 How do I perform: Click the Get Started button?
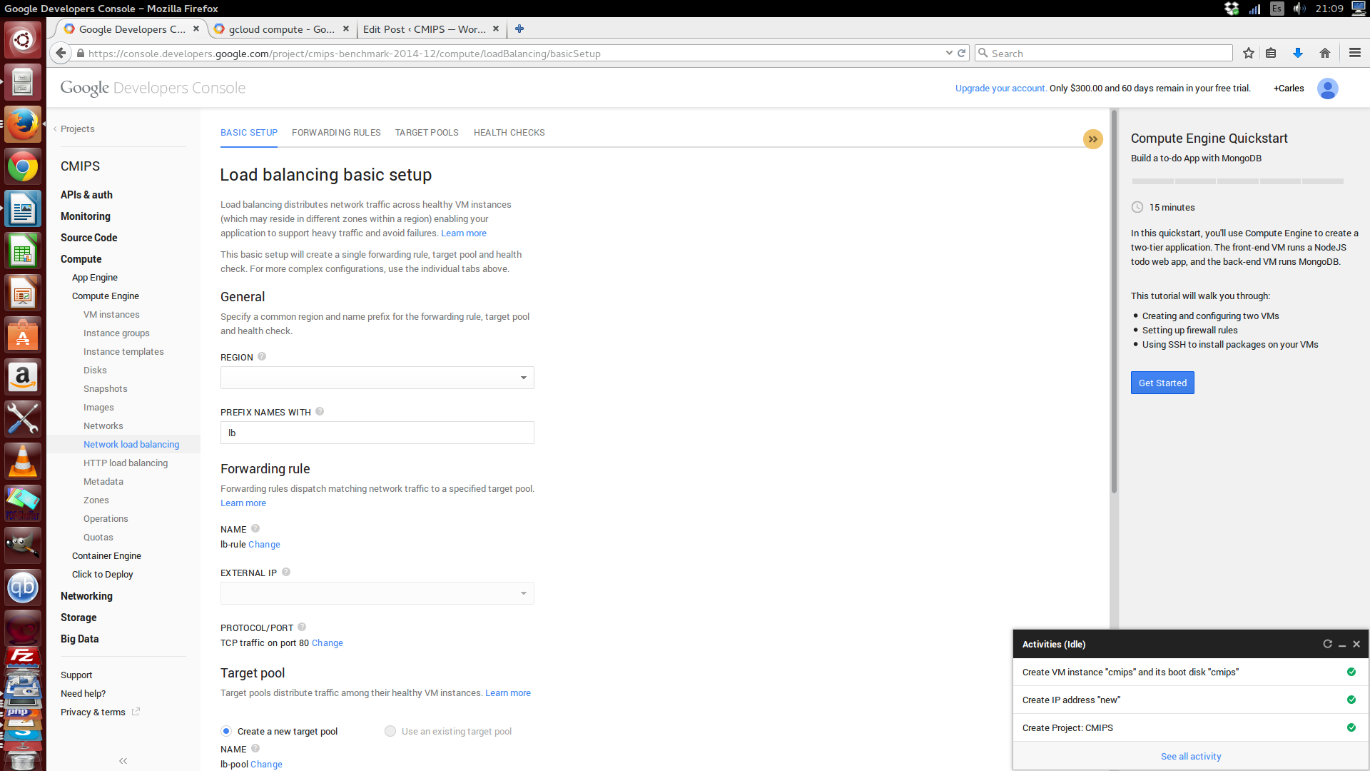click(1162, 383)
